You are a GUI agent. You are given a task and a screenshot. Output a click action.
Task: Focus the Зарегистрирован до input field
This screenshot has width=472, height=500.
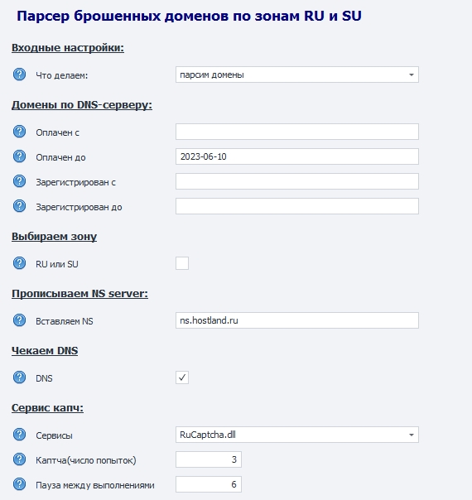[297, 206]
